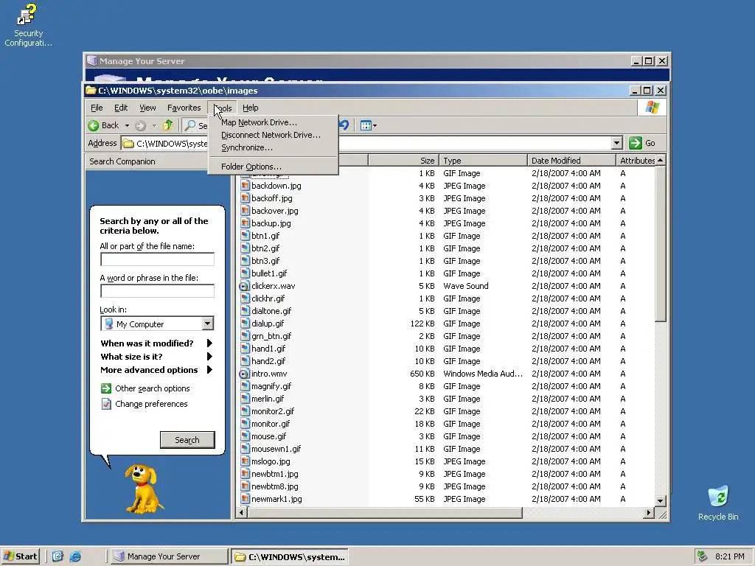Open the Look in My Computer dropdown
The height and width of the screenshot is (566, 755).
click(207, 324)
